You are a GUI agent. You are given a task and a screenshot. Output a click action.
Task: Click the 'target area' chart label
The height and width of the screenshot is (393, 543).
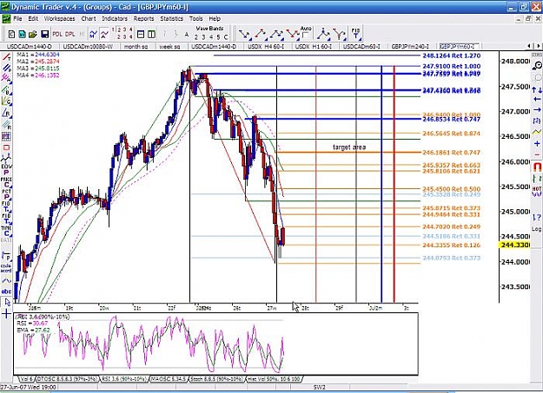tap(348, 147)
